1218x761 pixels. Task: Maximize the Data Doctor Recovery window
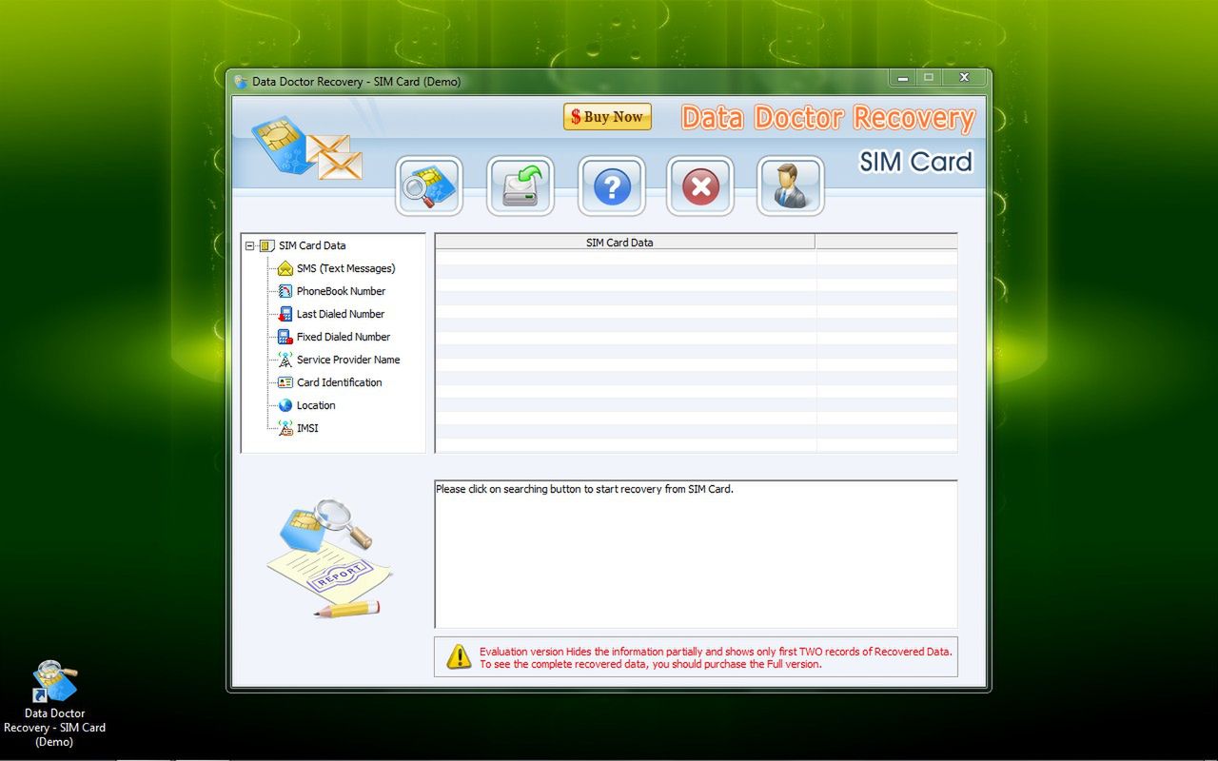tap(929, 78)
